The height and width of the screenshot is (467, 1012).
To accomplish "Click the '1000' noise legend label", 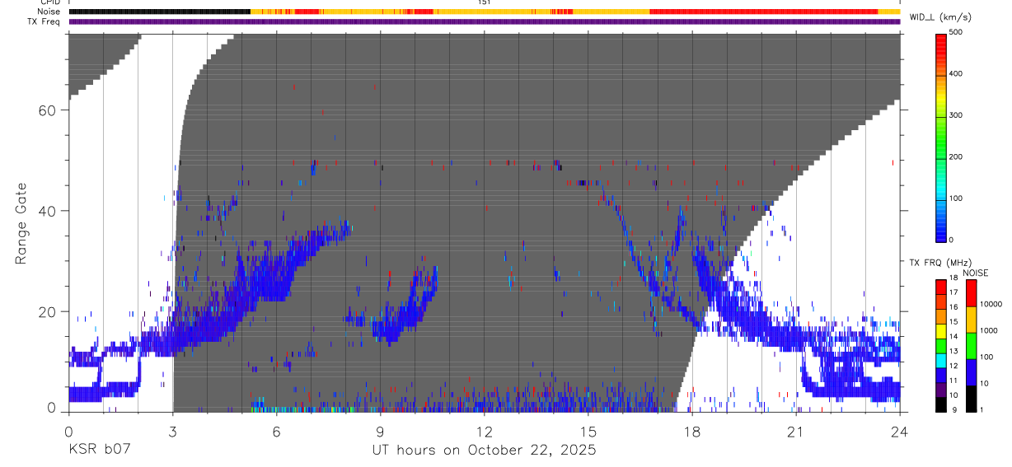I will pyautogui.click(x=987, y=330).
